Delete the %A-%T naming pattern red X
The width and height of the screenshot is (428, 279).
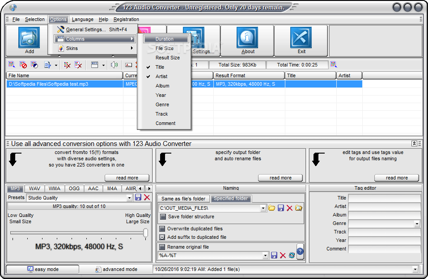(x=283, y=255)
